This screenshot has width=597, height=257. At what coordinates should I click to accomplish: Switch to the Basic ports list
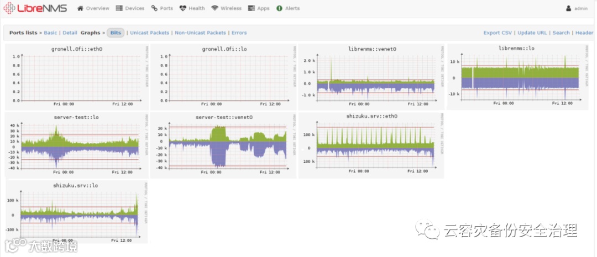[x=50, y=33]
